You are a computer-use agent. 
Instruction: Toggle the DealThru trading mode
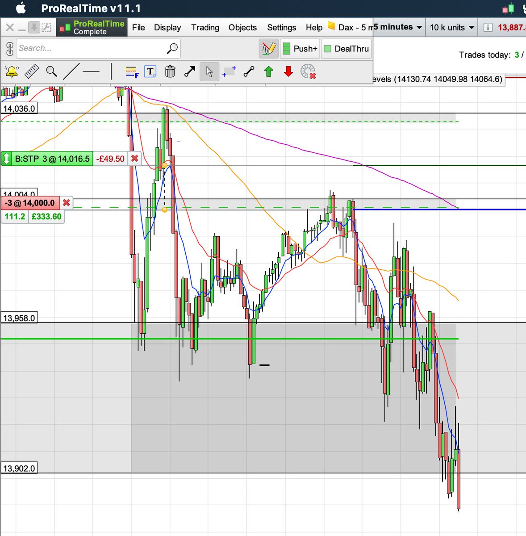pyautogui.click(x=346, y=49)
